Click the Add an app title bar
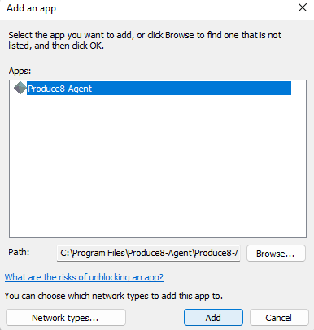Screen dimensions: 314x330 146,8
